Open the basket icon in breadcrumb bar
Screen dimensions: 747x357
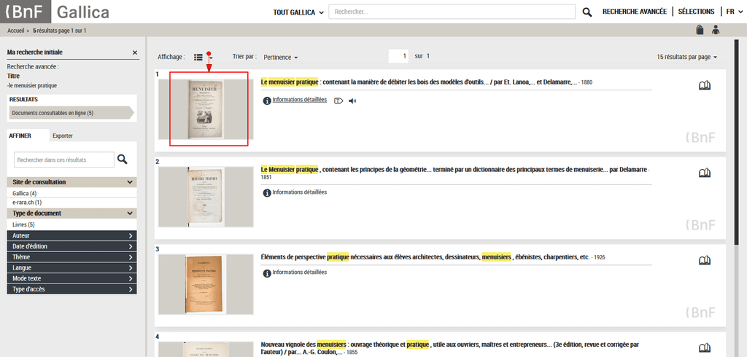(700, 30)
